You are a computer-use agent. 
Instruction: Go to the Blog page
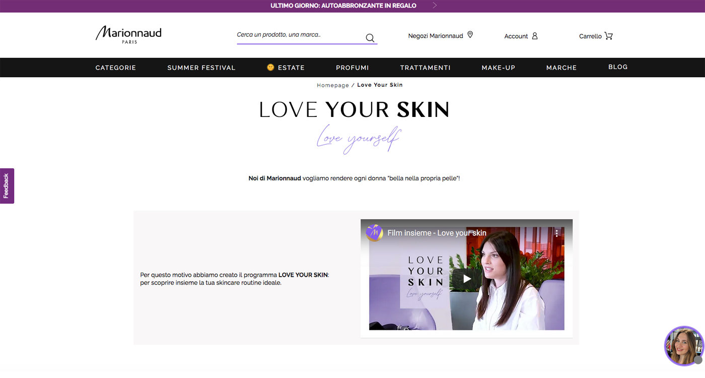click(618, 67)
